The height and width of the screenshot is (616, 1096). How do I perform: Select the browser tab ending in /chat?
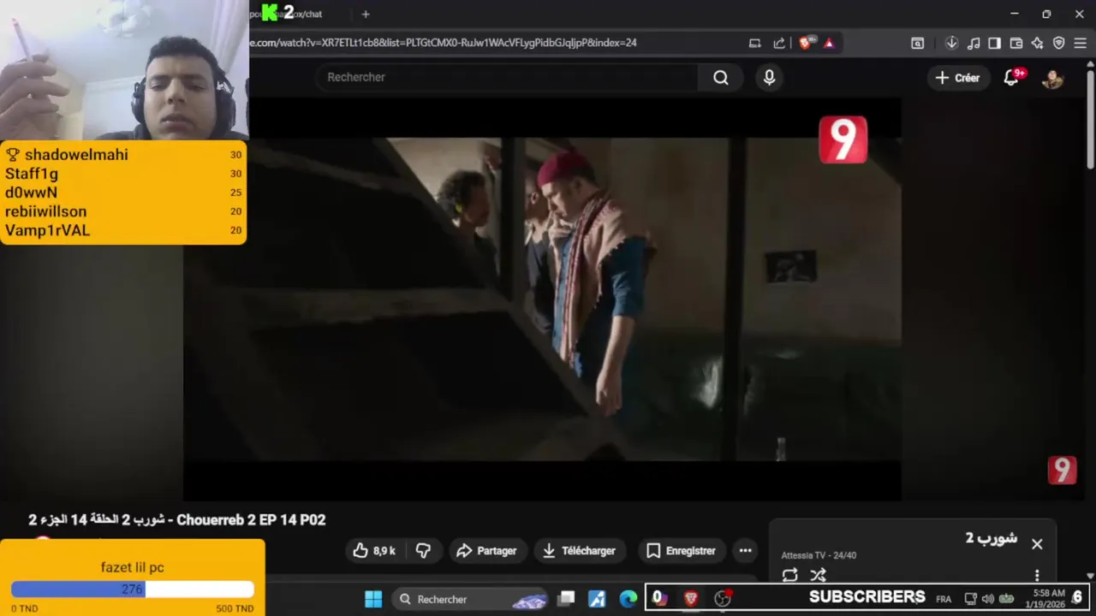(x=295, y=14)
